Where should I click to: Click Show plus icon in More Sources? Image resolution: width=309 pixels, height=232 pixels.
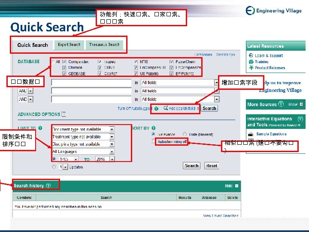pyautogui.click(x=301, y=104)
